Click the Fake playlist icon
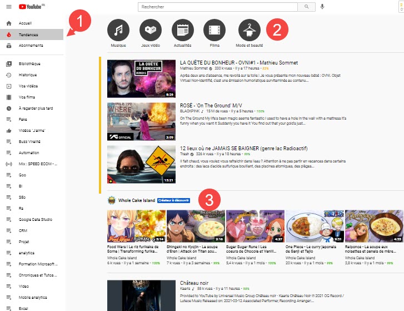Screen dimensions: 404x311 (x=9, y=120)
